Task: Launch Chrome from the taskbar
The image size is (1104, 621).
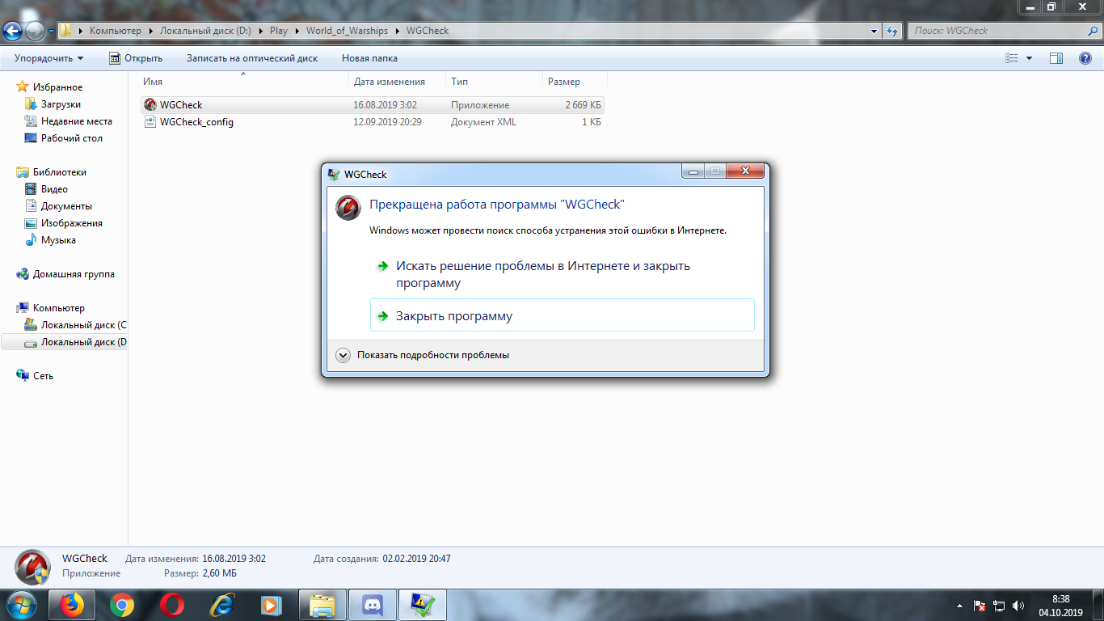Action: pyautogui.click(x=122, y=605)
